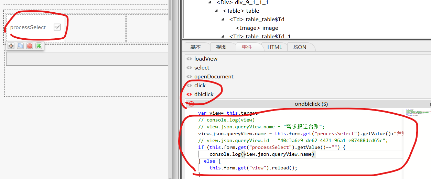Viewport: 431px width, 179px height.
Task: Open the click event row
Action: click(308, 86)
